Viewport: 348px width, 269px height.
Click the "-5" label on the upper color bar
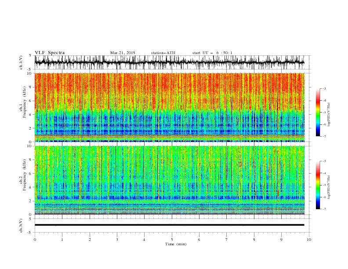point(324,113)
